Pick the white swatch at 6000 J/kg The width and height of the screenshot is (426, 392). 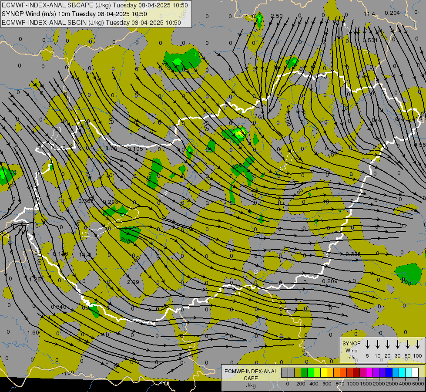coord(415,372)
